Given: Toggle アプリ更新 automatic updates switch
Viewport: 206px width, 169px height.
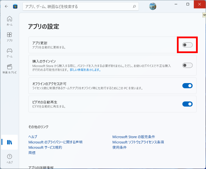Looking at the screenshot, I should 187,45.
